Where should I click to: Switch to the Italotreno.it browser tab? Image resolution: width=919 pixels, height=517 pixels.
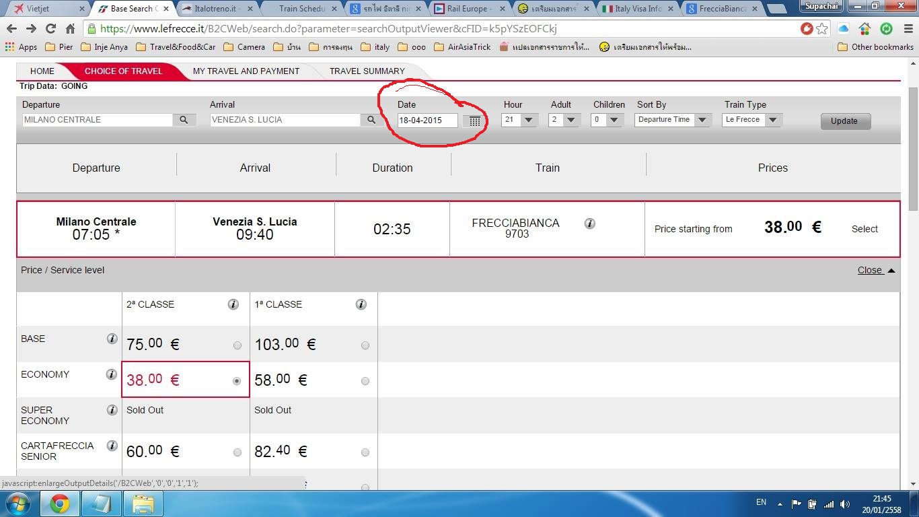[x=217, y=9]
